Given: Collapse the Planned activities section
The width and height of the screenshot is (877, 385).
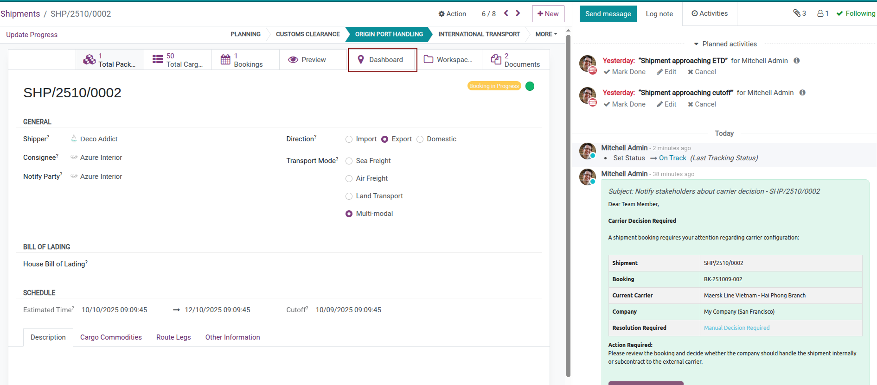Looking at the screenshot, I should point(696,44).
